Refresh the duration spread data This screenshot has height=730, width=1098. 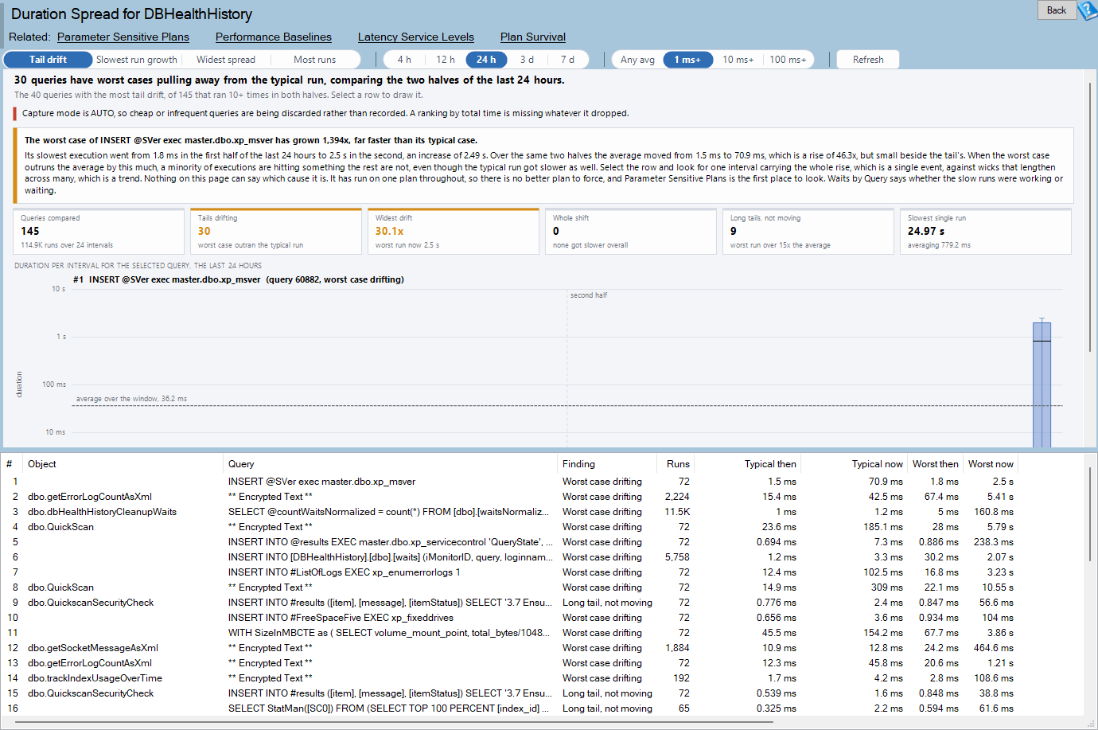(868, 60)
